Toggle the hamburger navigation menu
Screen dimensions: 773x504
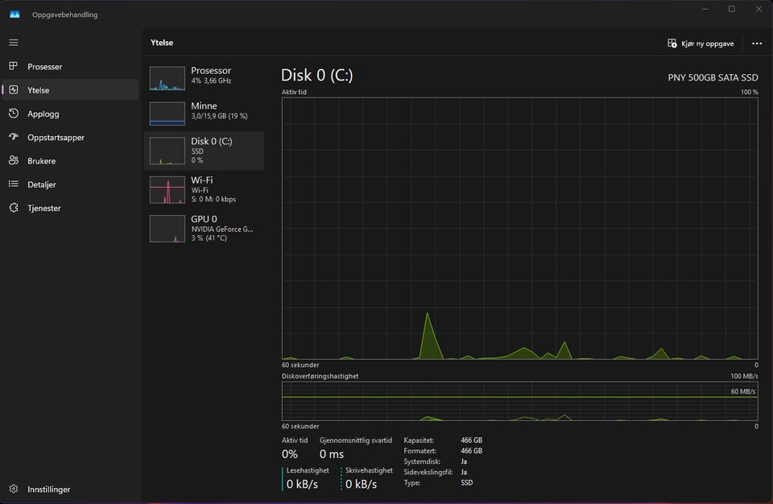click(x=14, y=43)
